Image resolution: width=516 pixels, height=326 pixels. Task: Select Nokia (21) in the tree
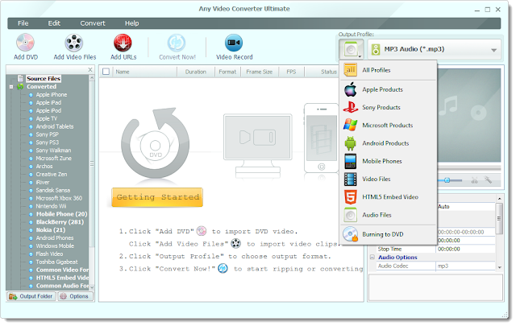click(x=51, y=230)
